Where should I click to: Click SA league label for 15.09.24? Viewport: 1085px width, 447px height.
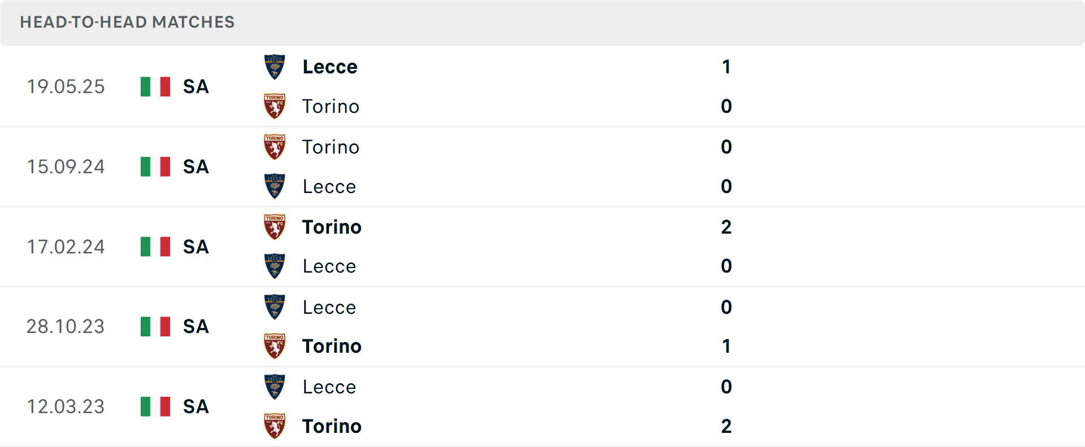(x=196, y=167)
